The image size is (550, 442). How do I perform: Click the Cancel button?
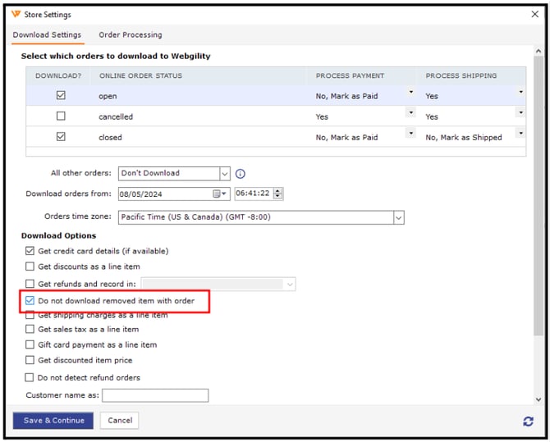point(119,421)
